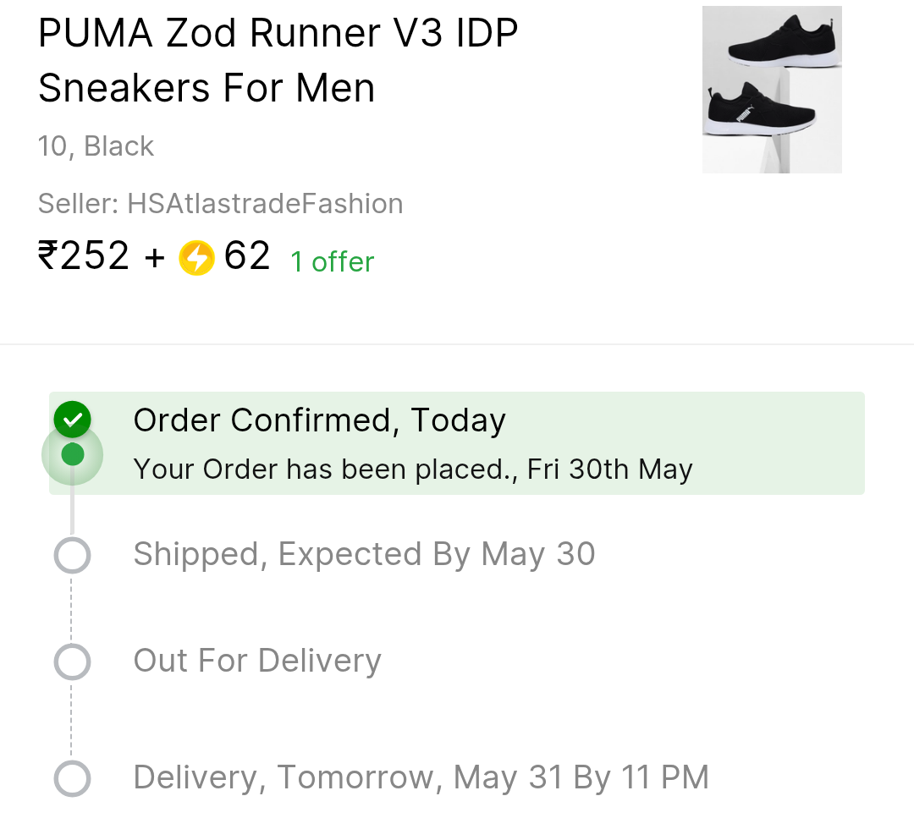Tap Delivery, Tomorrow, May 31 label
914x829 pixels.
pos(421,777)
